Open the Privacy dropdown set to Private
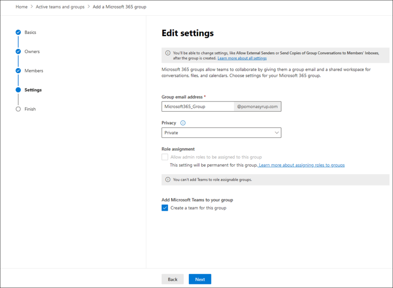Image resolution: width=393 pixels, height=288 pixels. [221, 133]
